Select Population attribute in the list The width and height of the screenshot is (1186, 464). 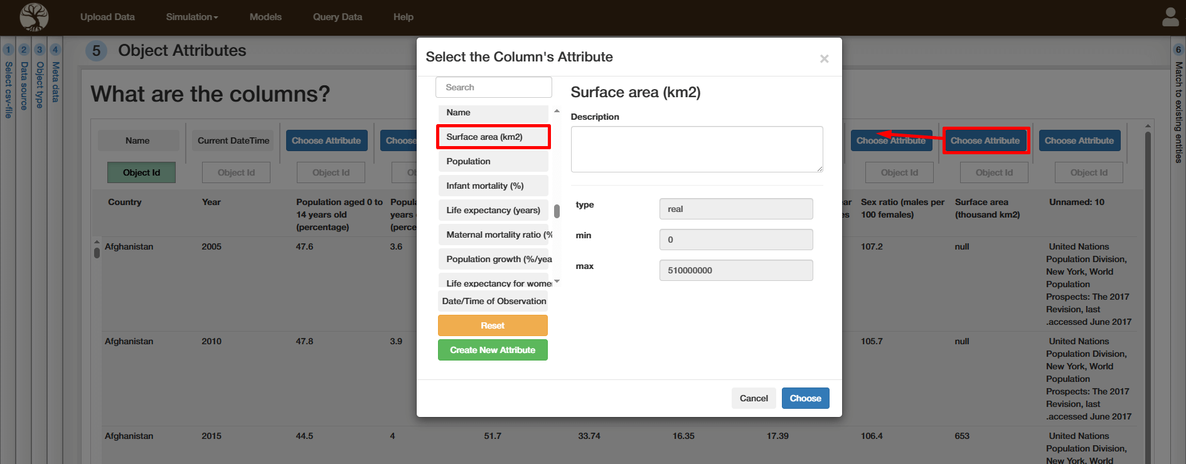[x=493, y=161]
